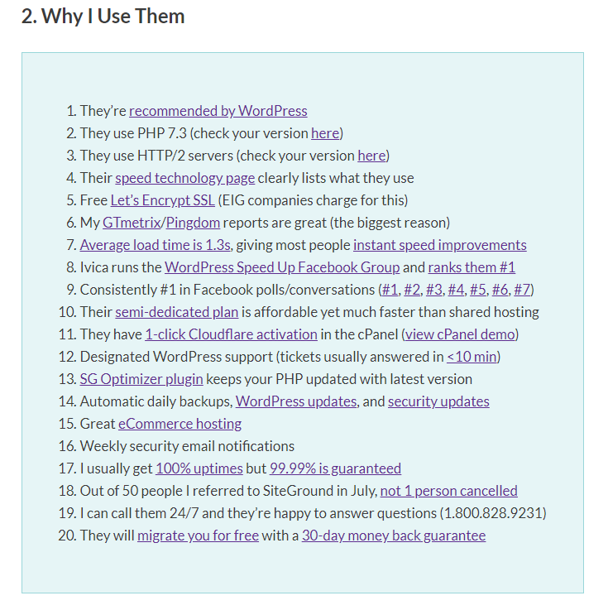Open the "recommended by WordPress" link
Viewport: 608px width, 610px height.
[218, 111]
